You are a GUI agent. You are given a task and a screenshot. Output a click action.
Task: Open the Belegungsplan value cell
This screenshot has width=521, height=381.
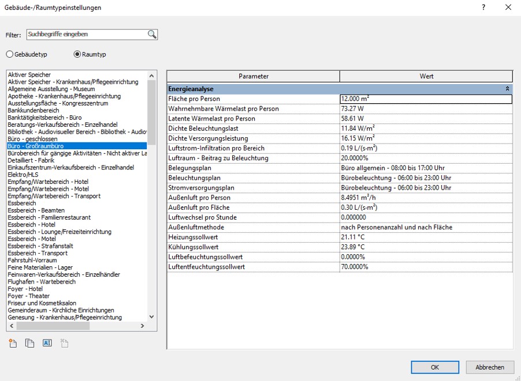coord(426,168)
